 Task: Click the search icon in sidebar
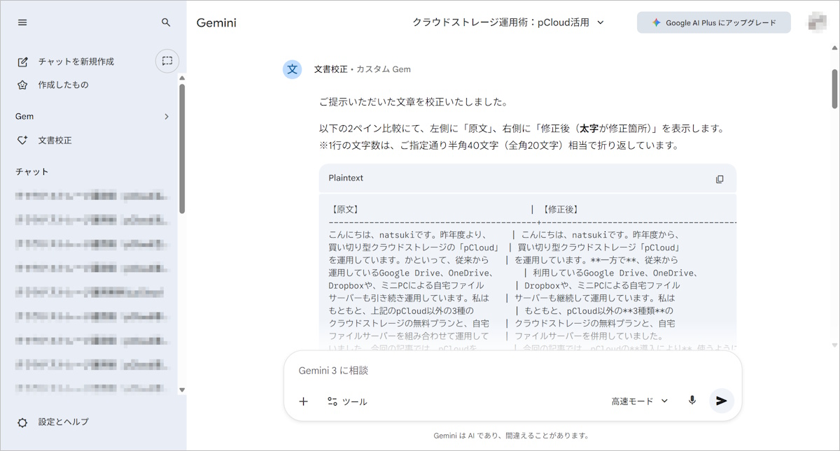point(166,22)
